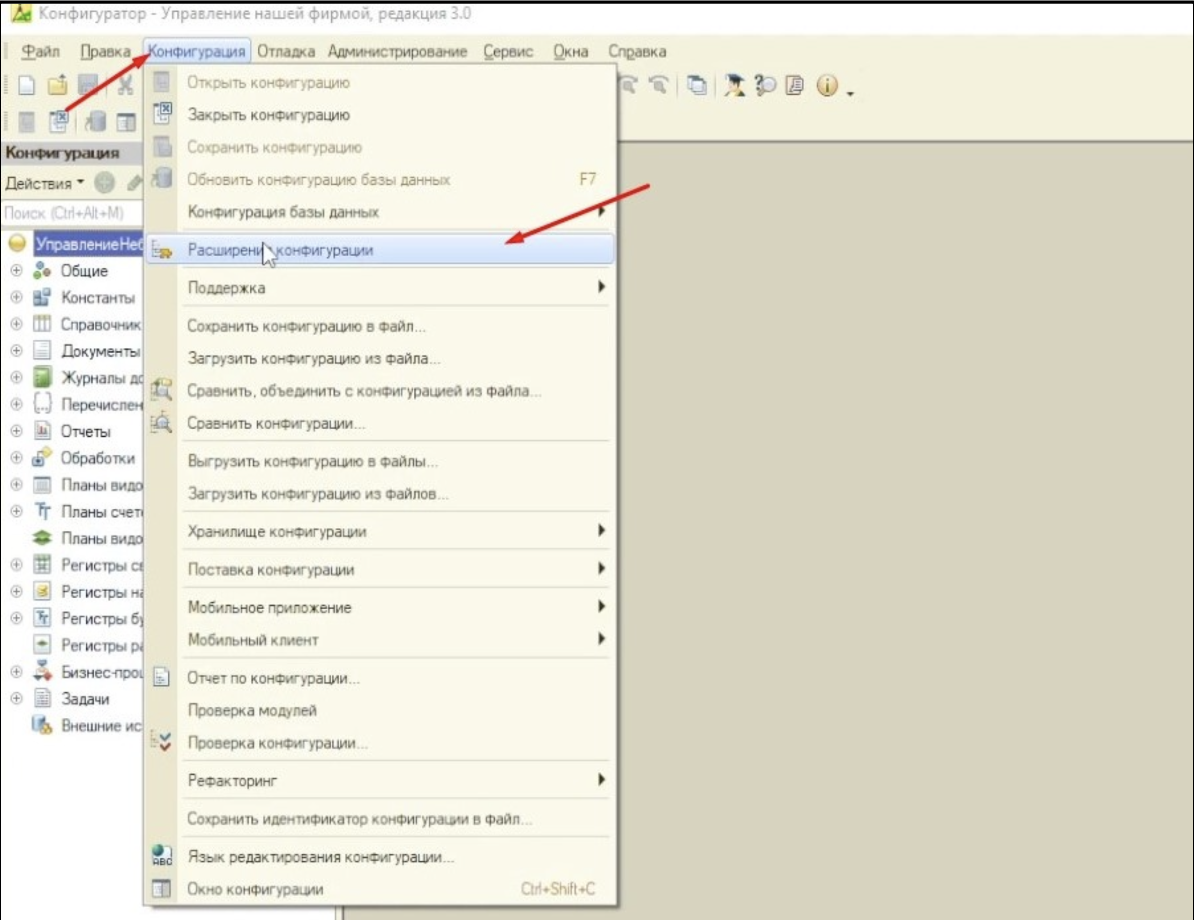Select Проверка модулей menu entry

coord(381,710)
